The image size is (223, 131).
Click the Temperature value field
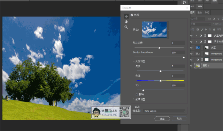pyautogui.click(x=178, y=76)
